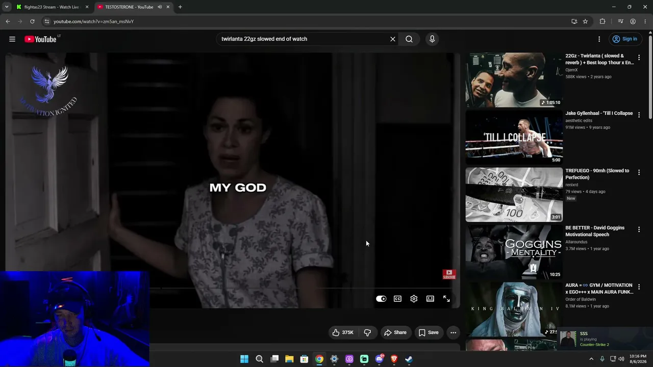653x367 pixels.
Task: Open 'BE BETTER - David Goggins' title link
Action: tap(595, 231)
